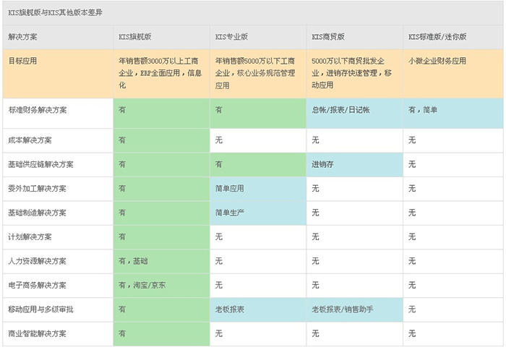Click 无 for 基础供应链解决方案 under KIS标准版/迷你版
Screen dimensions: 506x350
[412, 164]
